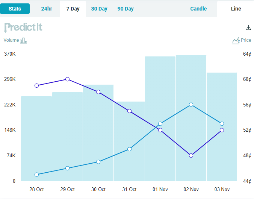254x199 pixels.
Task: Switch chart to Line view
Action: pos(236,9)
